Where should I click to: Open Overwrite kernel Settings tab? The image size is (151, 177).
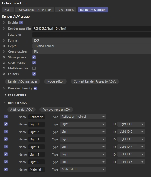(34, 10)
